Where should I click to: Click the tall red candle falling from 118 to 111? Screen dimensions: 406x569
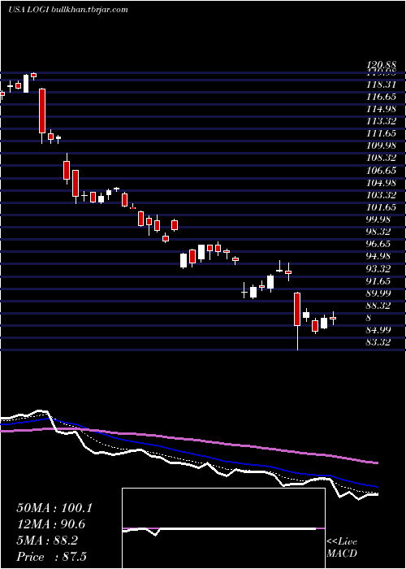tap(42, 111)
